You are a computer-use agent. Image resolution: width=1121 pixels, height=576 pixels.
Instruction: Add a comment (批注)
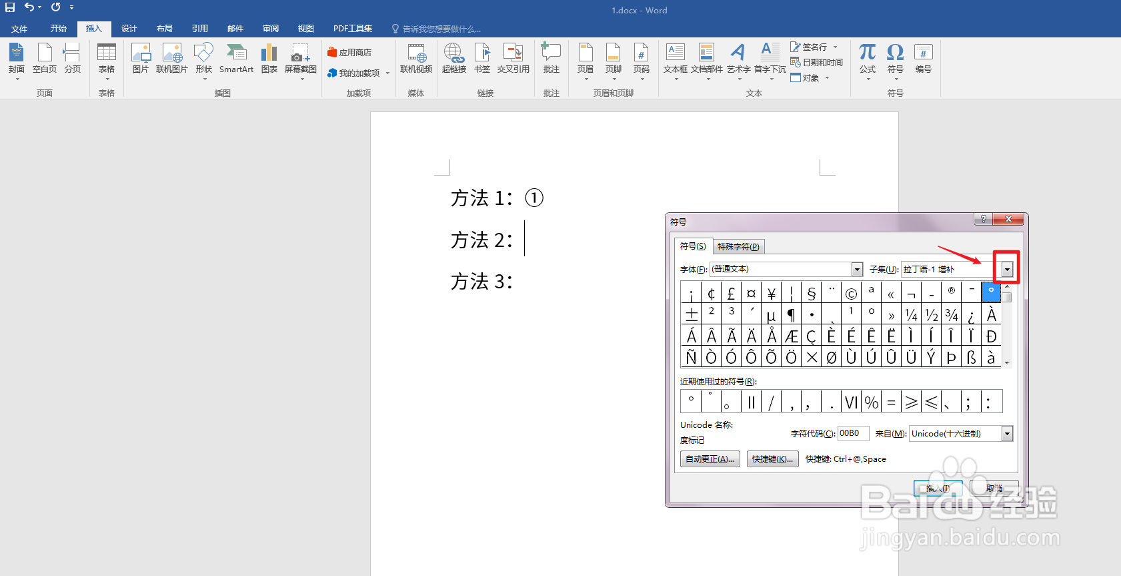pos(551,59)
